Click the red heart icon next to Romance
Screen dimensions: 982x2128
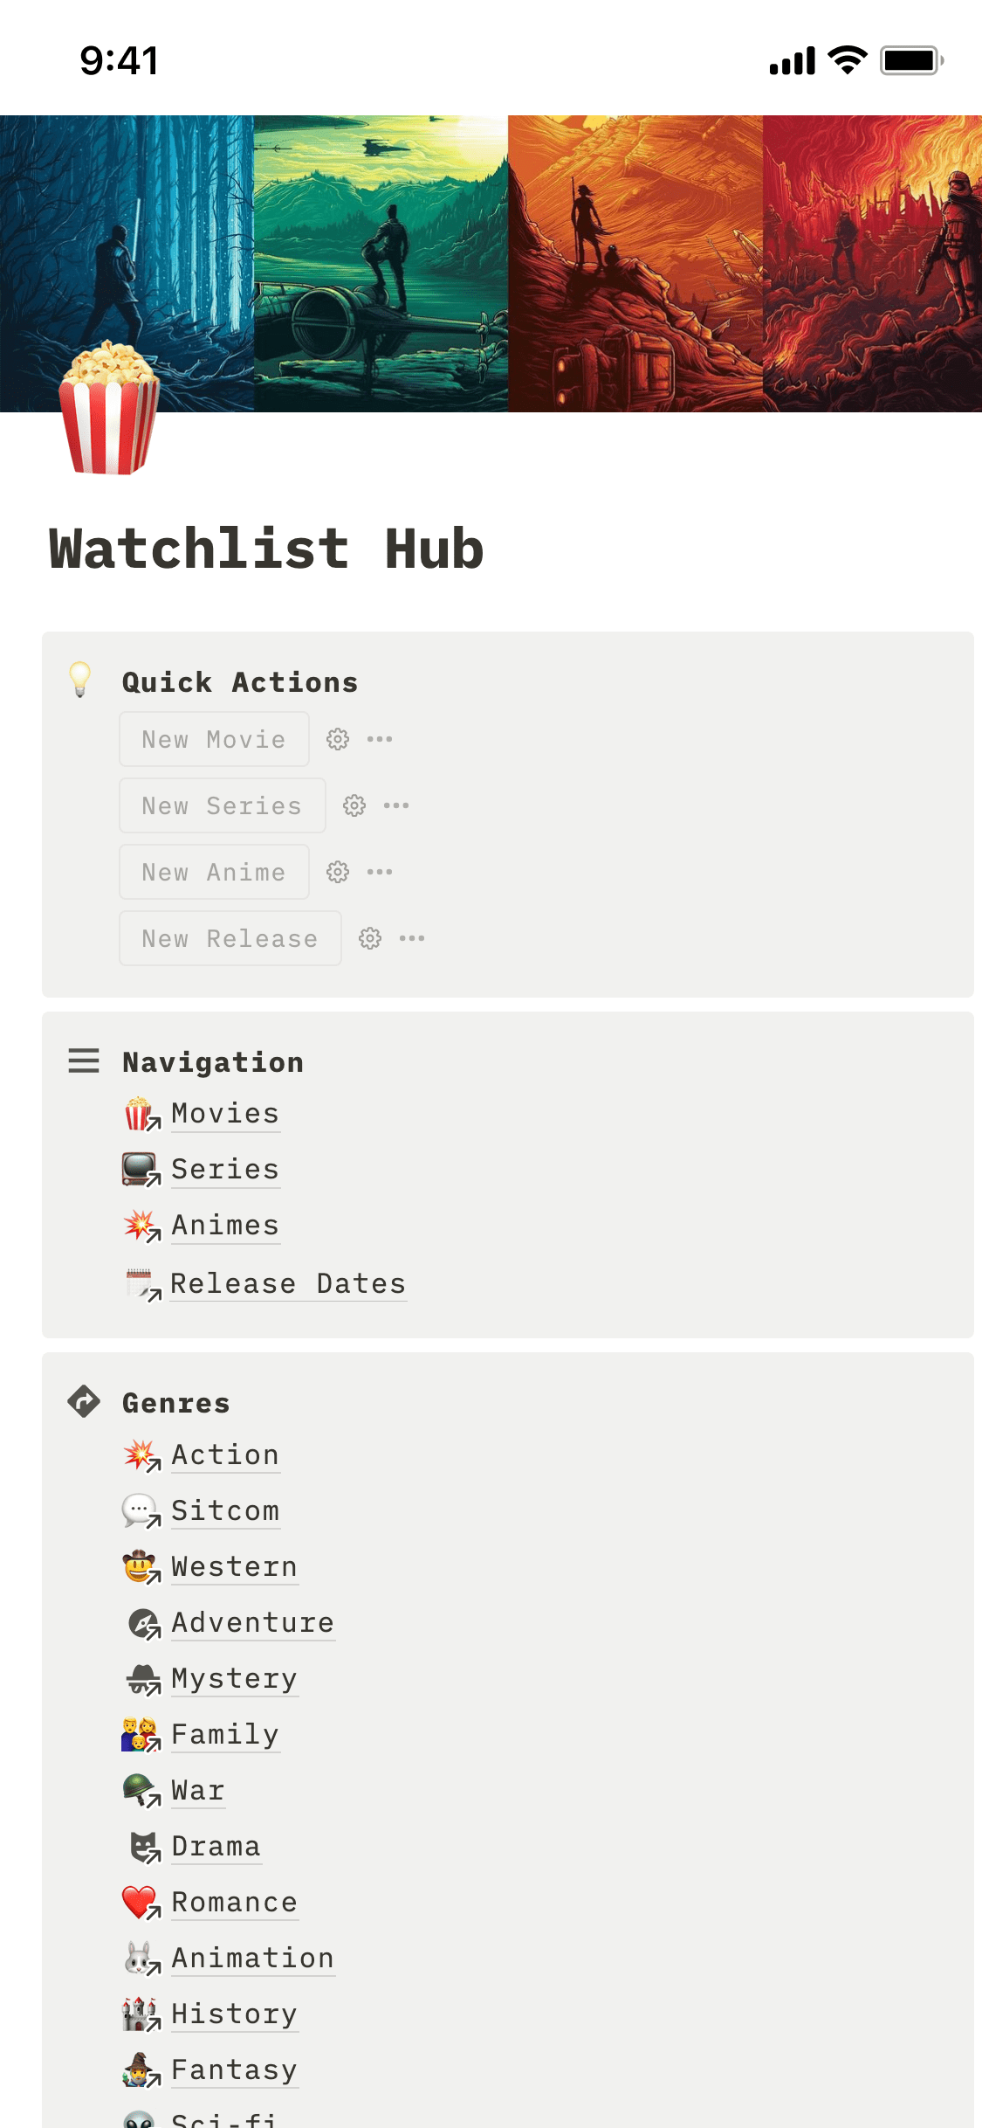pos(137,1902)
